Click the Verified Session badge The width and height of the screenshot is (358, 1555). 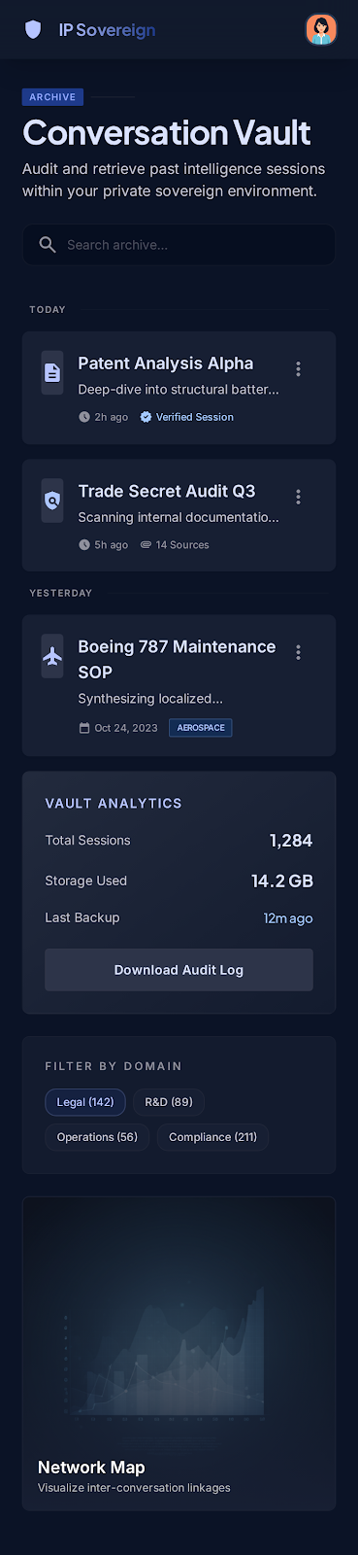(186, 417)
